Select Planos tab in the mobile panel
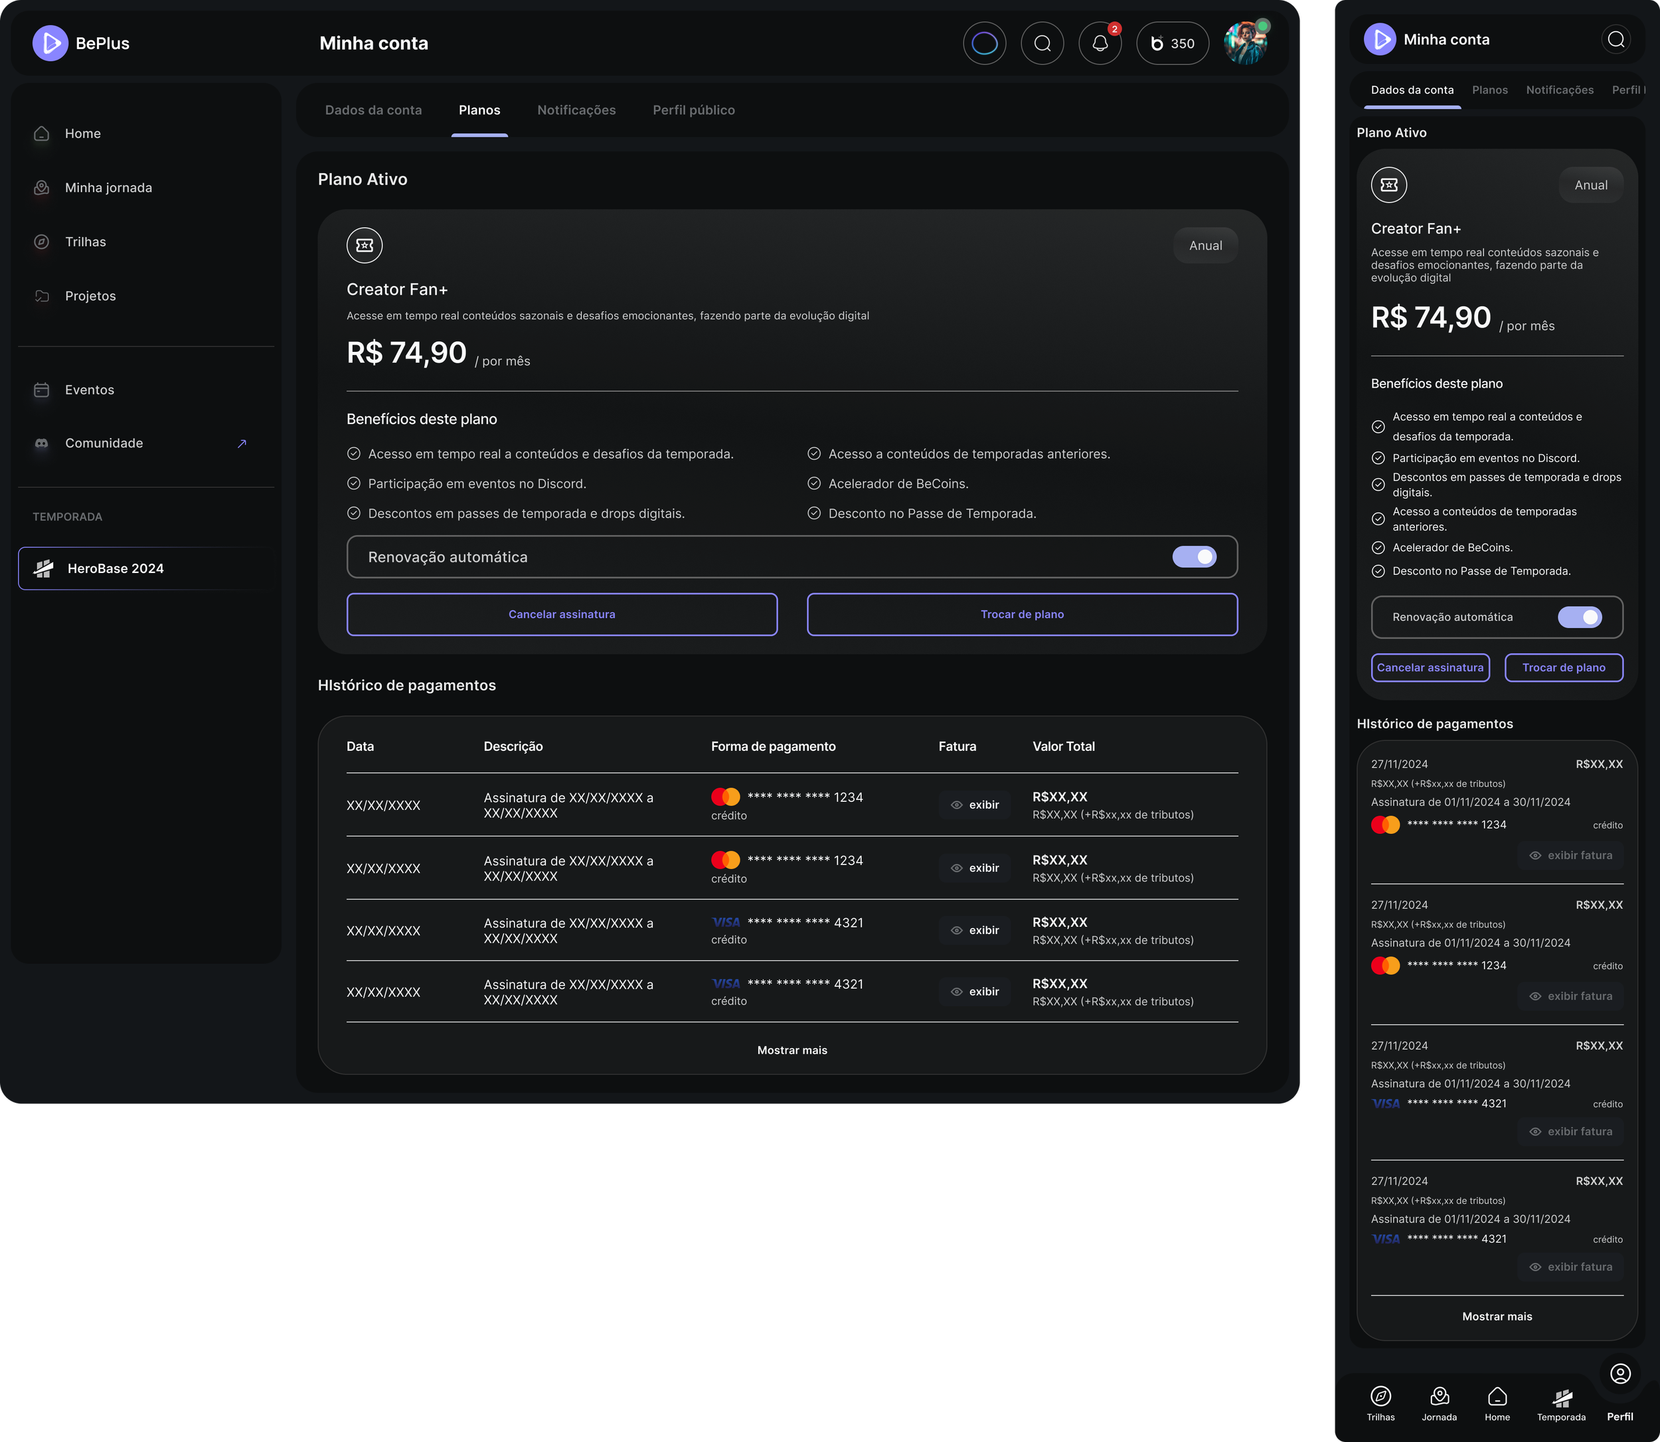Viewport: 1660px width, 1442px height. pyautogui.click(x=1489, y=90)
